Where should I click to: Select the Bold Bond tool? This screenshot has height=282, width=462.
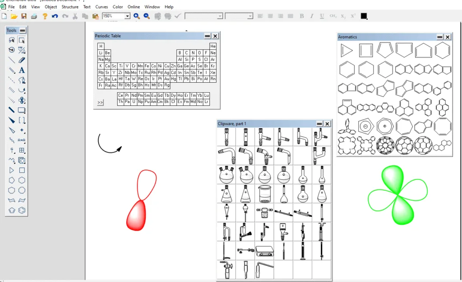pyautogui.click(x=11, y=110)
